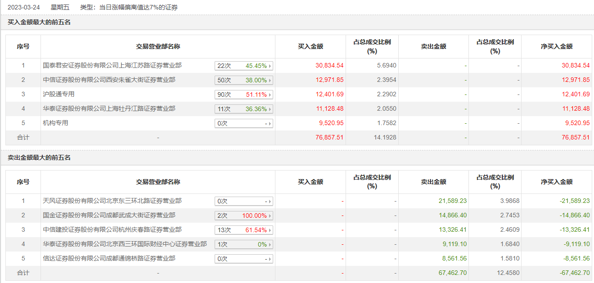Click the arrow beside 11次 36.36%
The height and width of the screenshot is (283, 594).
coord(270,109)
